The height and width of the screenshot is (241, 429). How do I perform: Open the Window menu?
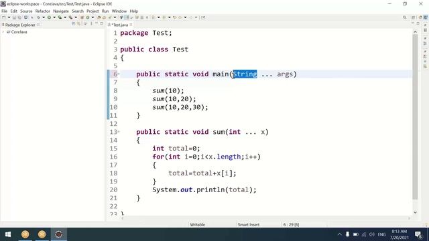tap(119, 11)
